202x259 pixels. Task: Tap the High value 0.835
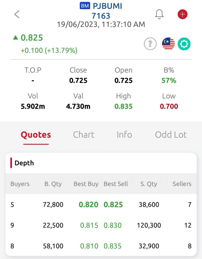click(x=124, y=106)
